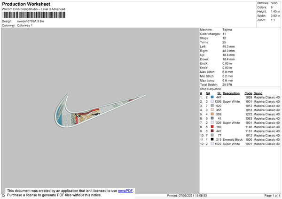The image size is (282, 199).
Task: Click the Production Worksheet title
Action: (26, 4)
